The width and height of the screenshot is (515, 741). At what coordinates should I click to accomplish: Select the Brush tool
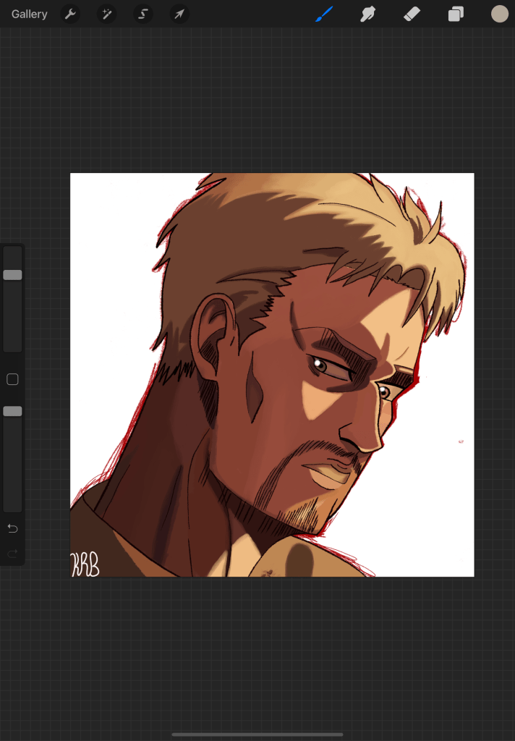click(324, 14)
